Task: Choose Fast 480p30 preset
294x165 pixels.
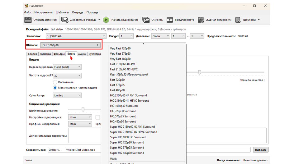Action: (117, 90)
